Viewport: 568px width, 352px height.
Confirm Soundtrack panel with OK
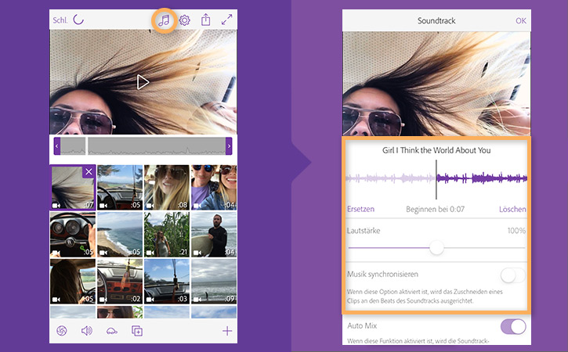[520, 20]
